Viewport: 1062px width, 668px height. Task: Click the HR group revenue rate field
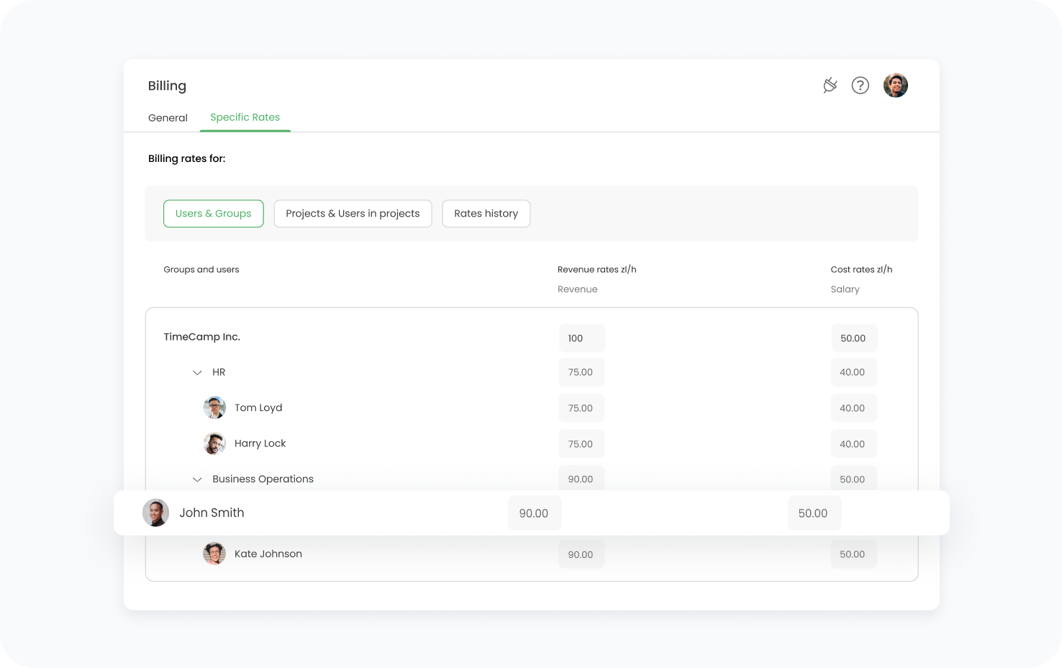[x=581, y=372]
